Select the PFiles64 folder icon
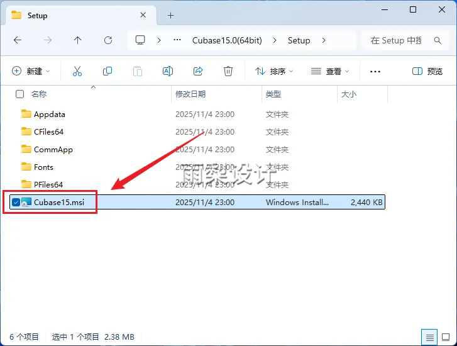 pos(26,184)
